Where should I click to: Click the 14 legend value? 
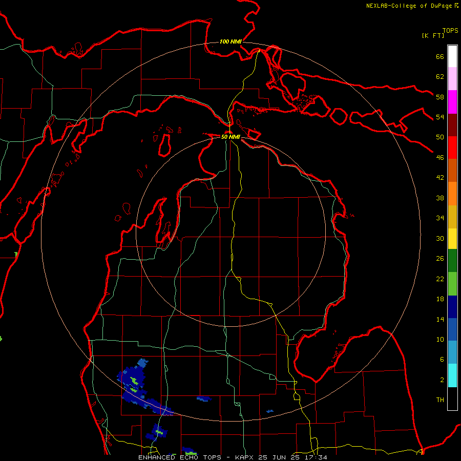click(440, 319)
